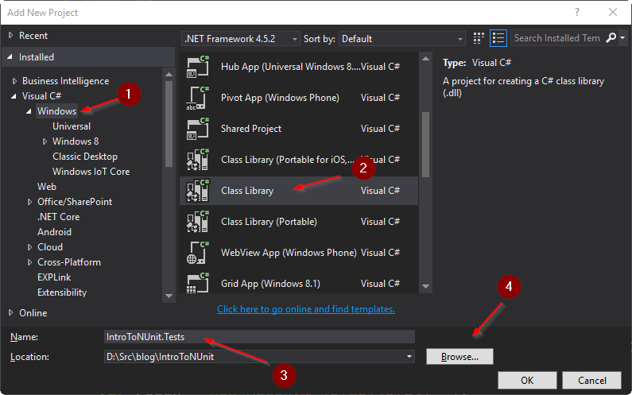Image resolution: width=632 pixels, height=395 pixels.
Task: Expand the Windows 8 node
Action: (x=45, y=141)
